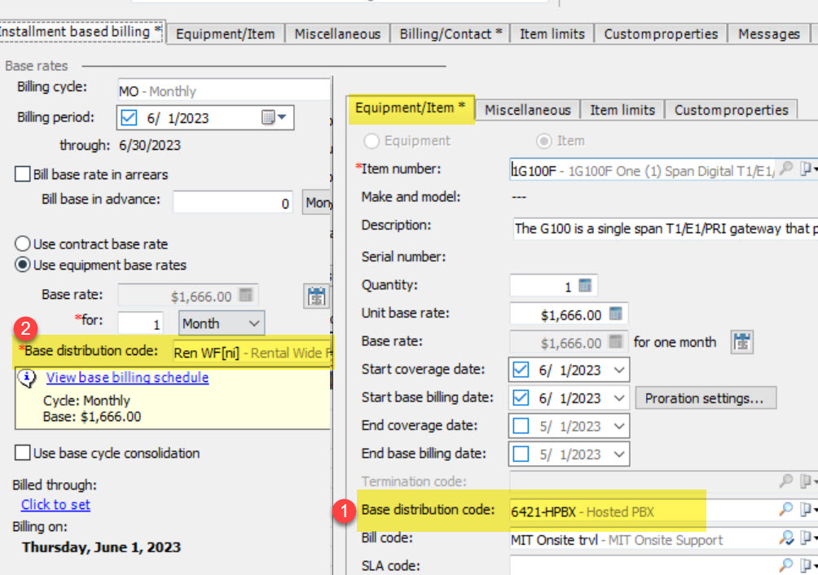Click SLA code search magnifier icon
818x575 pixels.
(x=785, y=565)
